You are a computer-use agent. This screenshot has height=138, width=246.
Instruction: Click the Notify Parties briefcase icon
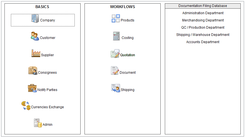coord(32,88)
